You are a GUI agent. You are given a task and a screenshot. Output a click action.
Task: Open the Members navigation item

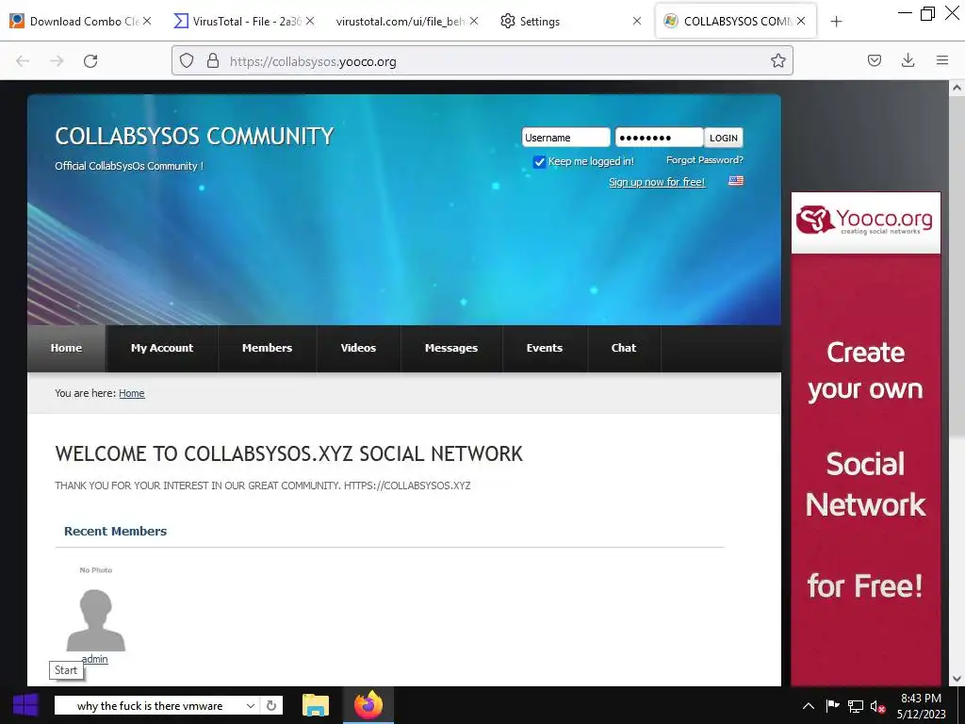267,348
